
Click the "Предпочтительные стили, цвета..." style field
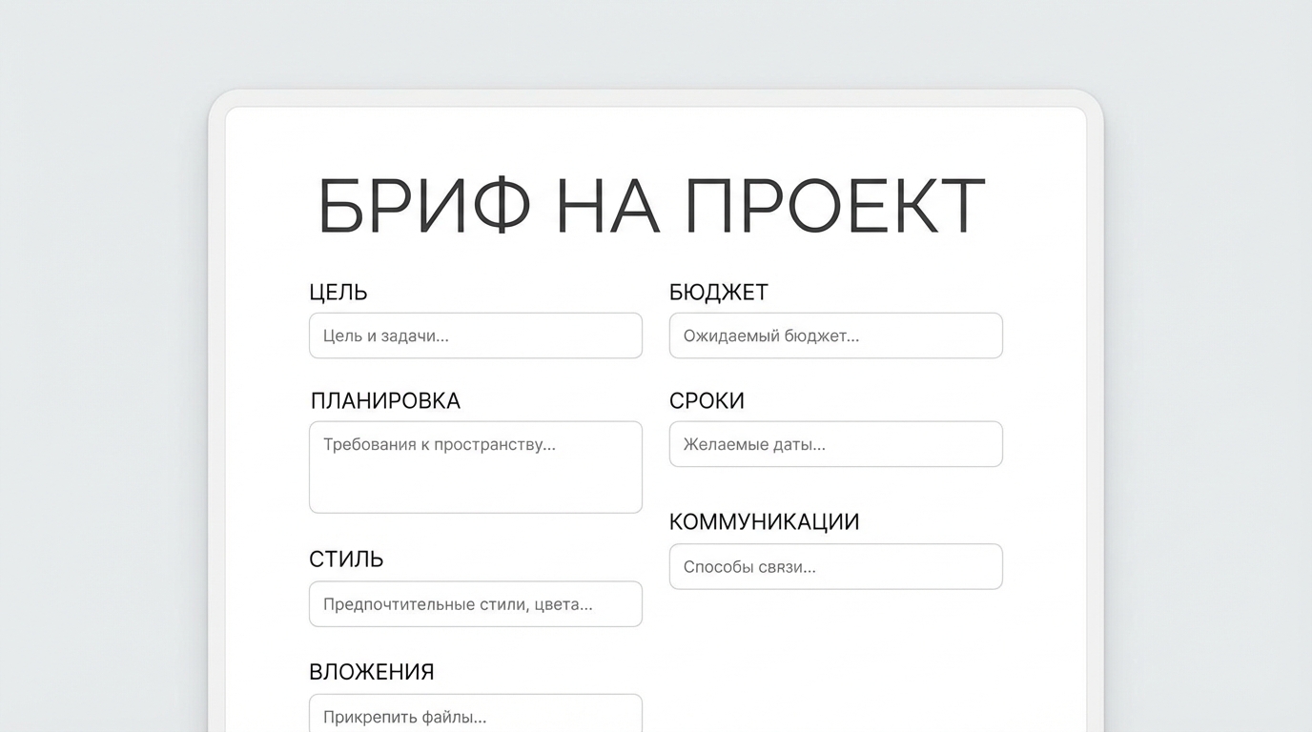click(x=475, y=604)
